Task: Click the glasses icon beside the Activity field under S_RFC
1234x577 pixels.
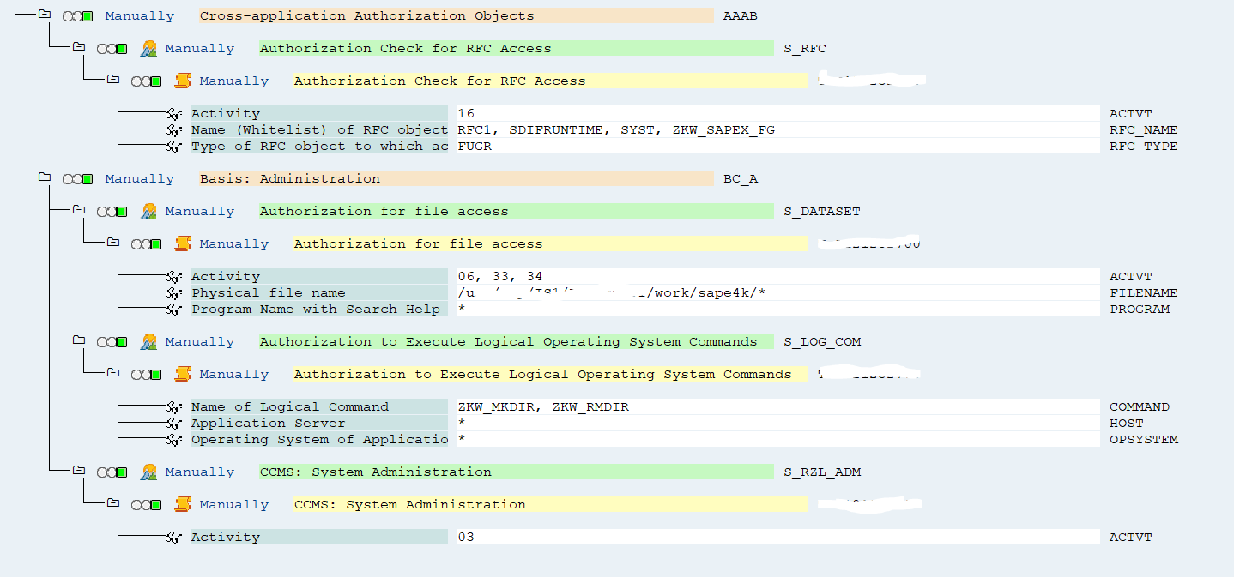Action: coord(174,113)
